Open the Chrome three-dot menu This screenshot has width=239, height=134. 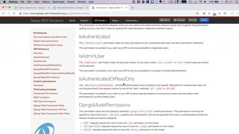point(238,13)
